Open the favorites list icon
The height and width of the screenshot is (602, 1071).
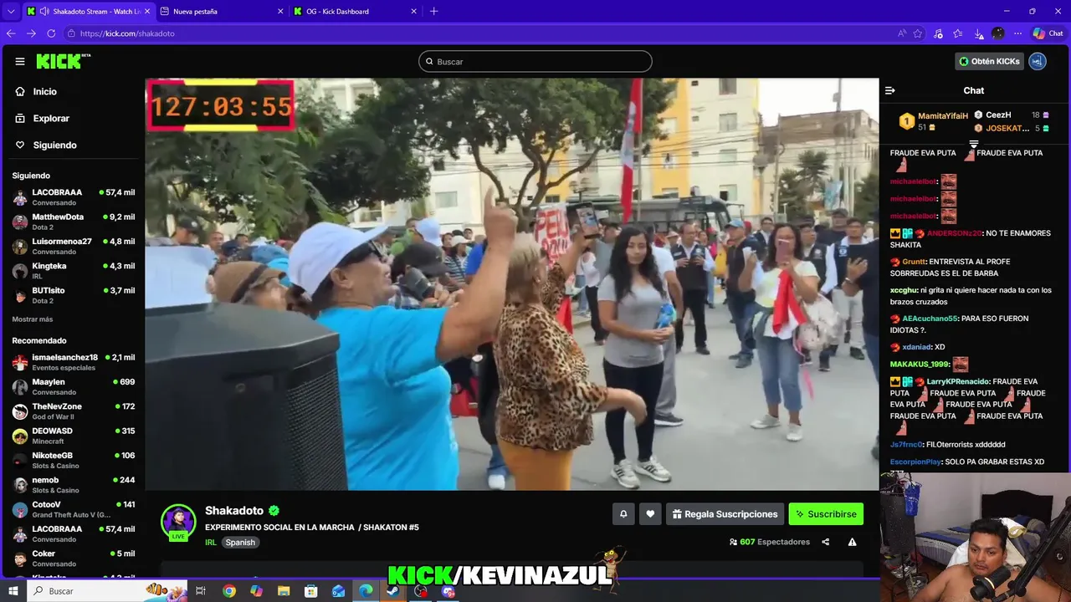click(x=958, y=33)
